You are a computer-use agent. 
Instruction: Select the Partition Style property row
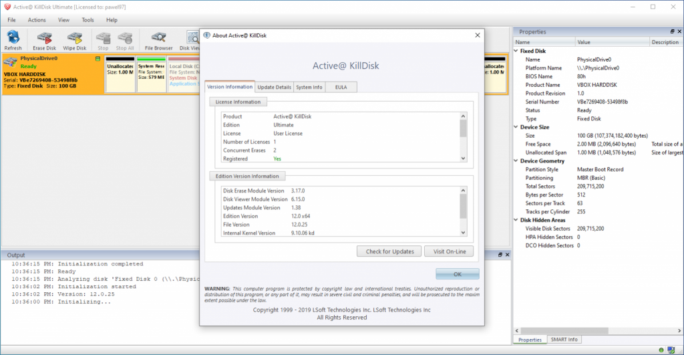click(598, 169)
